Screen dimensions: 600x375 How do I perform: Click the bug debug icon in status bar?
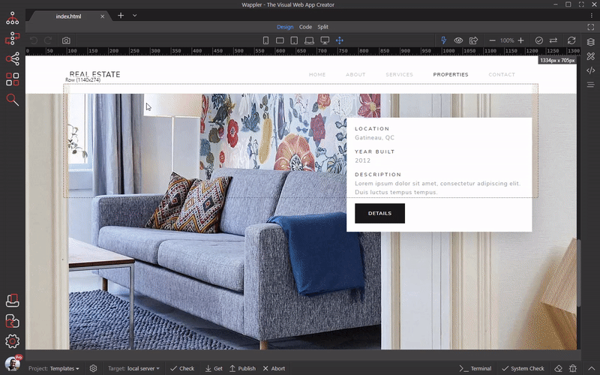coord(573,368)
